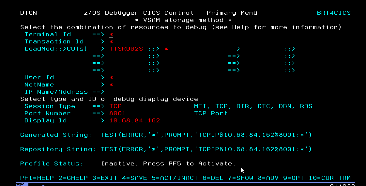Click the 'Transaction Id' label

click(54, 42)
